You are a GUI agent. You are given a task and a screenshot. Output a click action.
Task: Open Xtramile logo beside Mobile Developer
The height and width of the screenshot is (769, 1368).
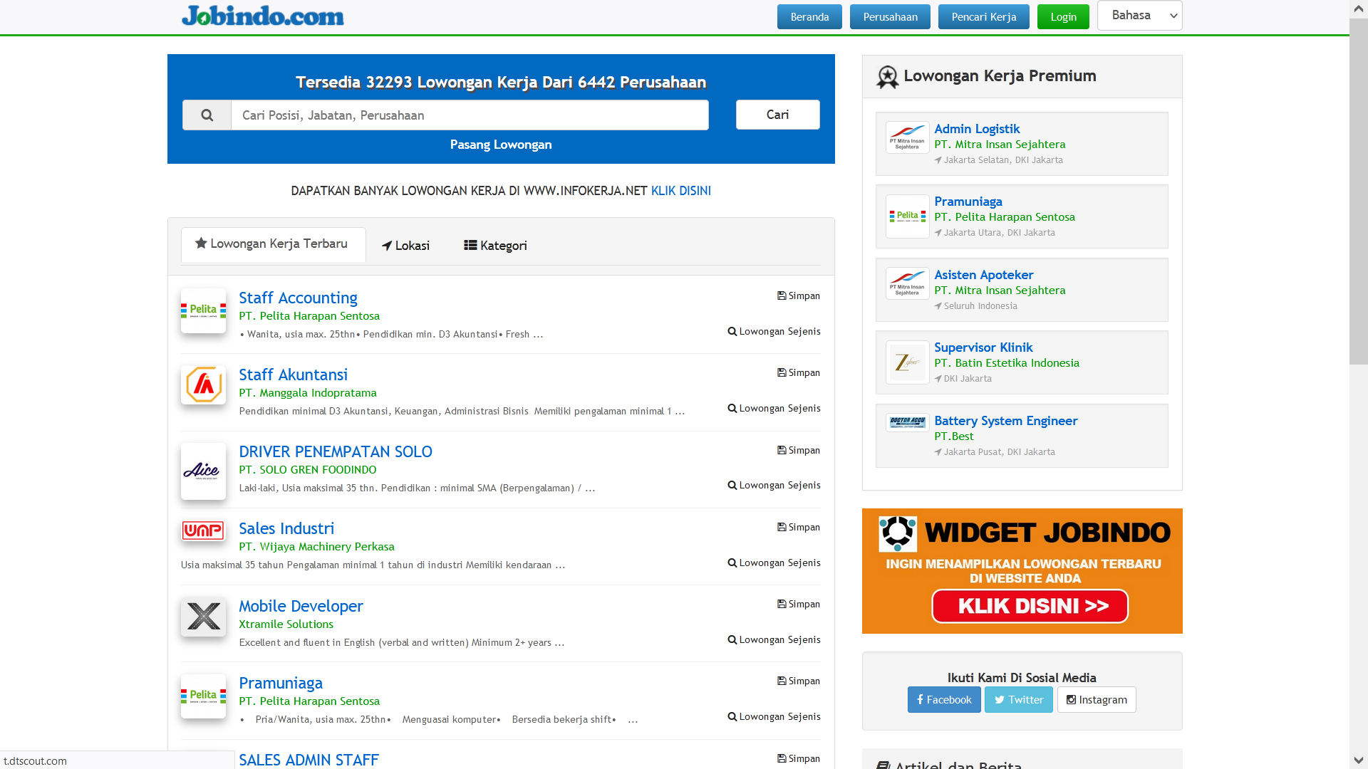click(203, 617)
